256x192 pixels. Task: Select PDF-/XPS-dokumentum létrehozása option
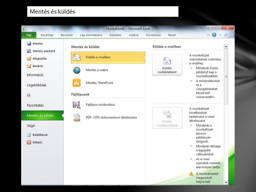[x=108, y=118]
